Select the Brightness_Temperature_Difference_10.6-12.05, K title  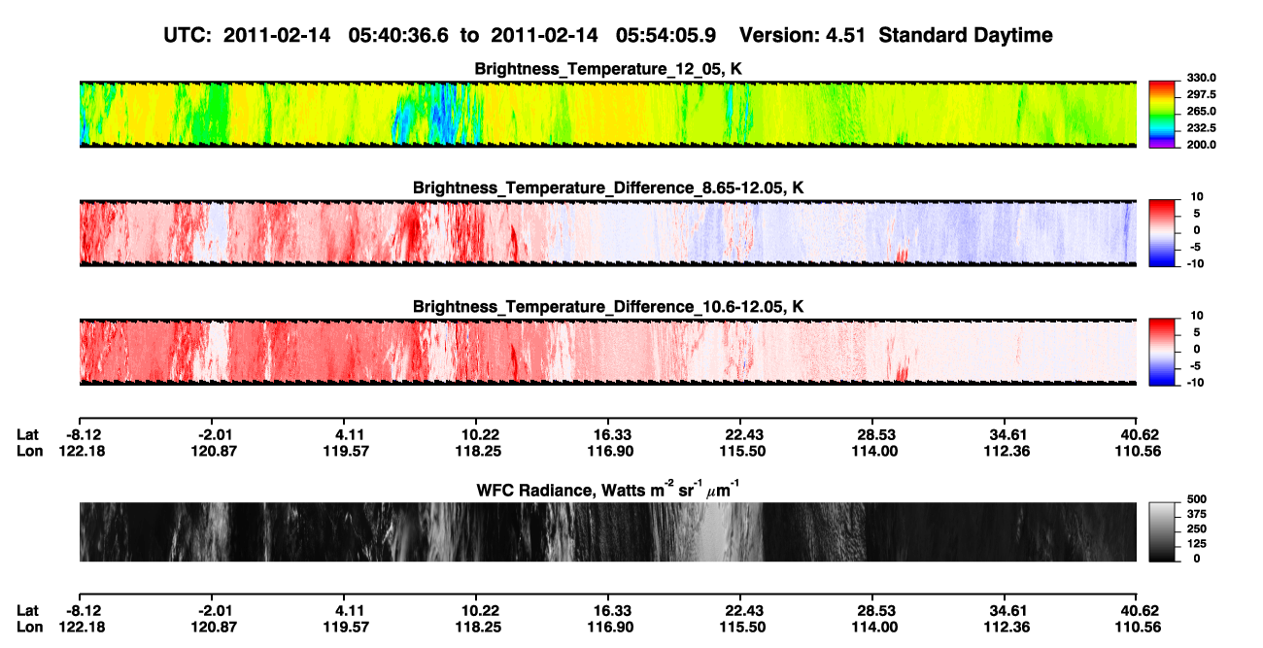point(608,307)
